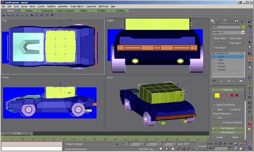Select the Pan view hand tool

[x=240, y=148]
